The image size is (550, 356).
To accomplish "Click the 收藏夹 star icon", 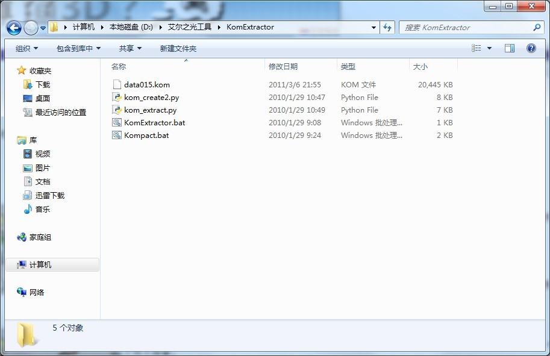I will click(22, 70).
